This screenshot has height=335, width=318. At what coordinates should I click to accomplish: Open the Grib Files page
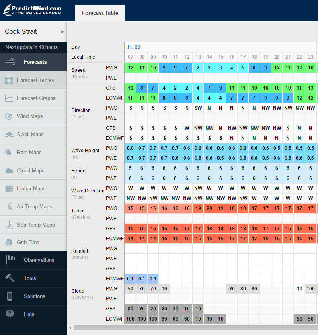(28, 242)
